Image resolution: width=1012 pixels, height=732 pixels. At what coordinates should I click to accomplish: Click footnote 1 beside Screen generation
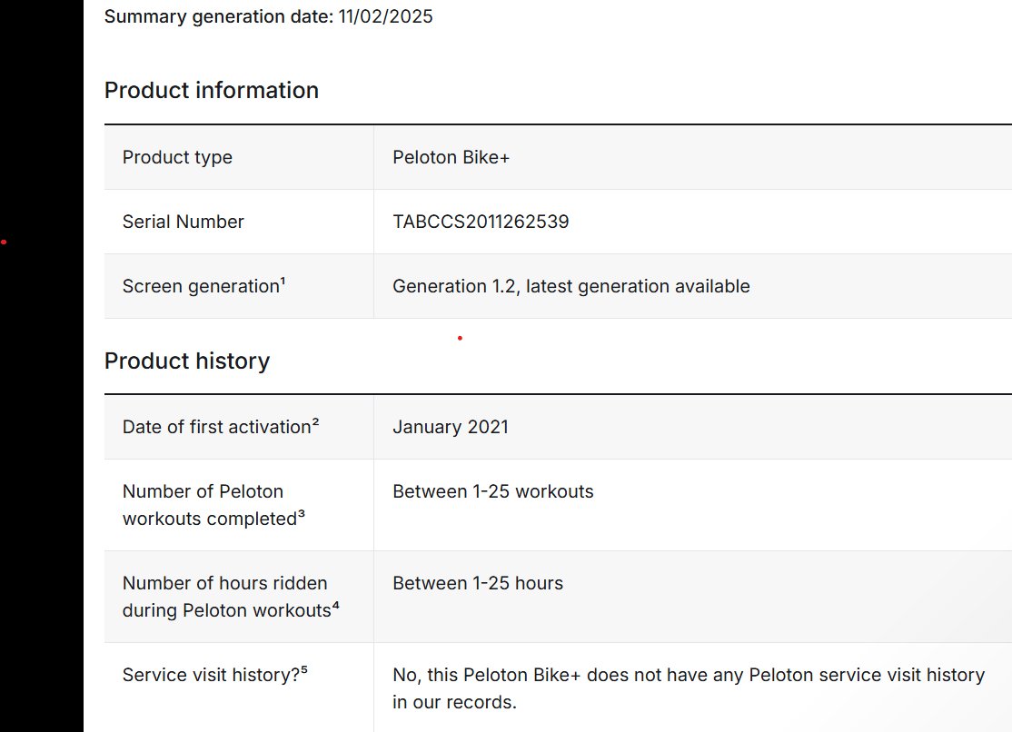pos(283,281)
